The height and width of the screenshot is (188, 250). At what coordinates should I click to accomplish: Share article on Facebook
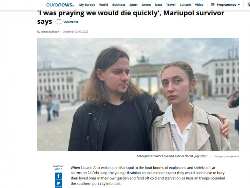point(58,176)
